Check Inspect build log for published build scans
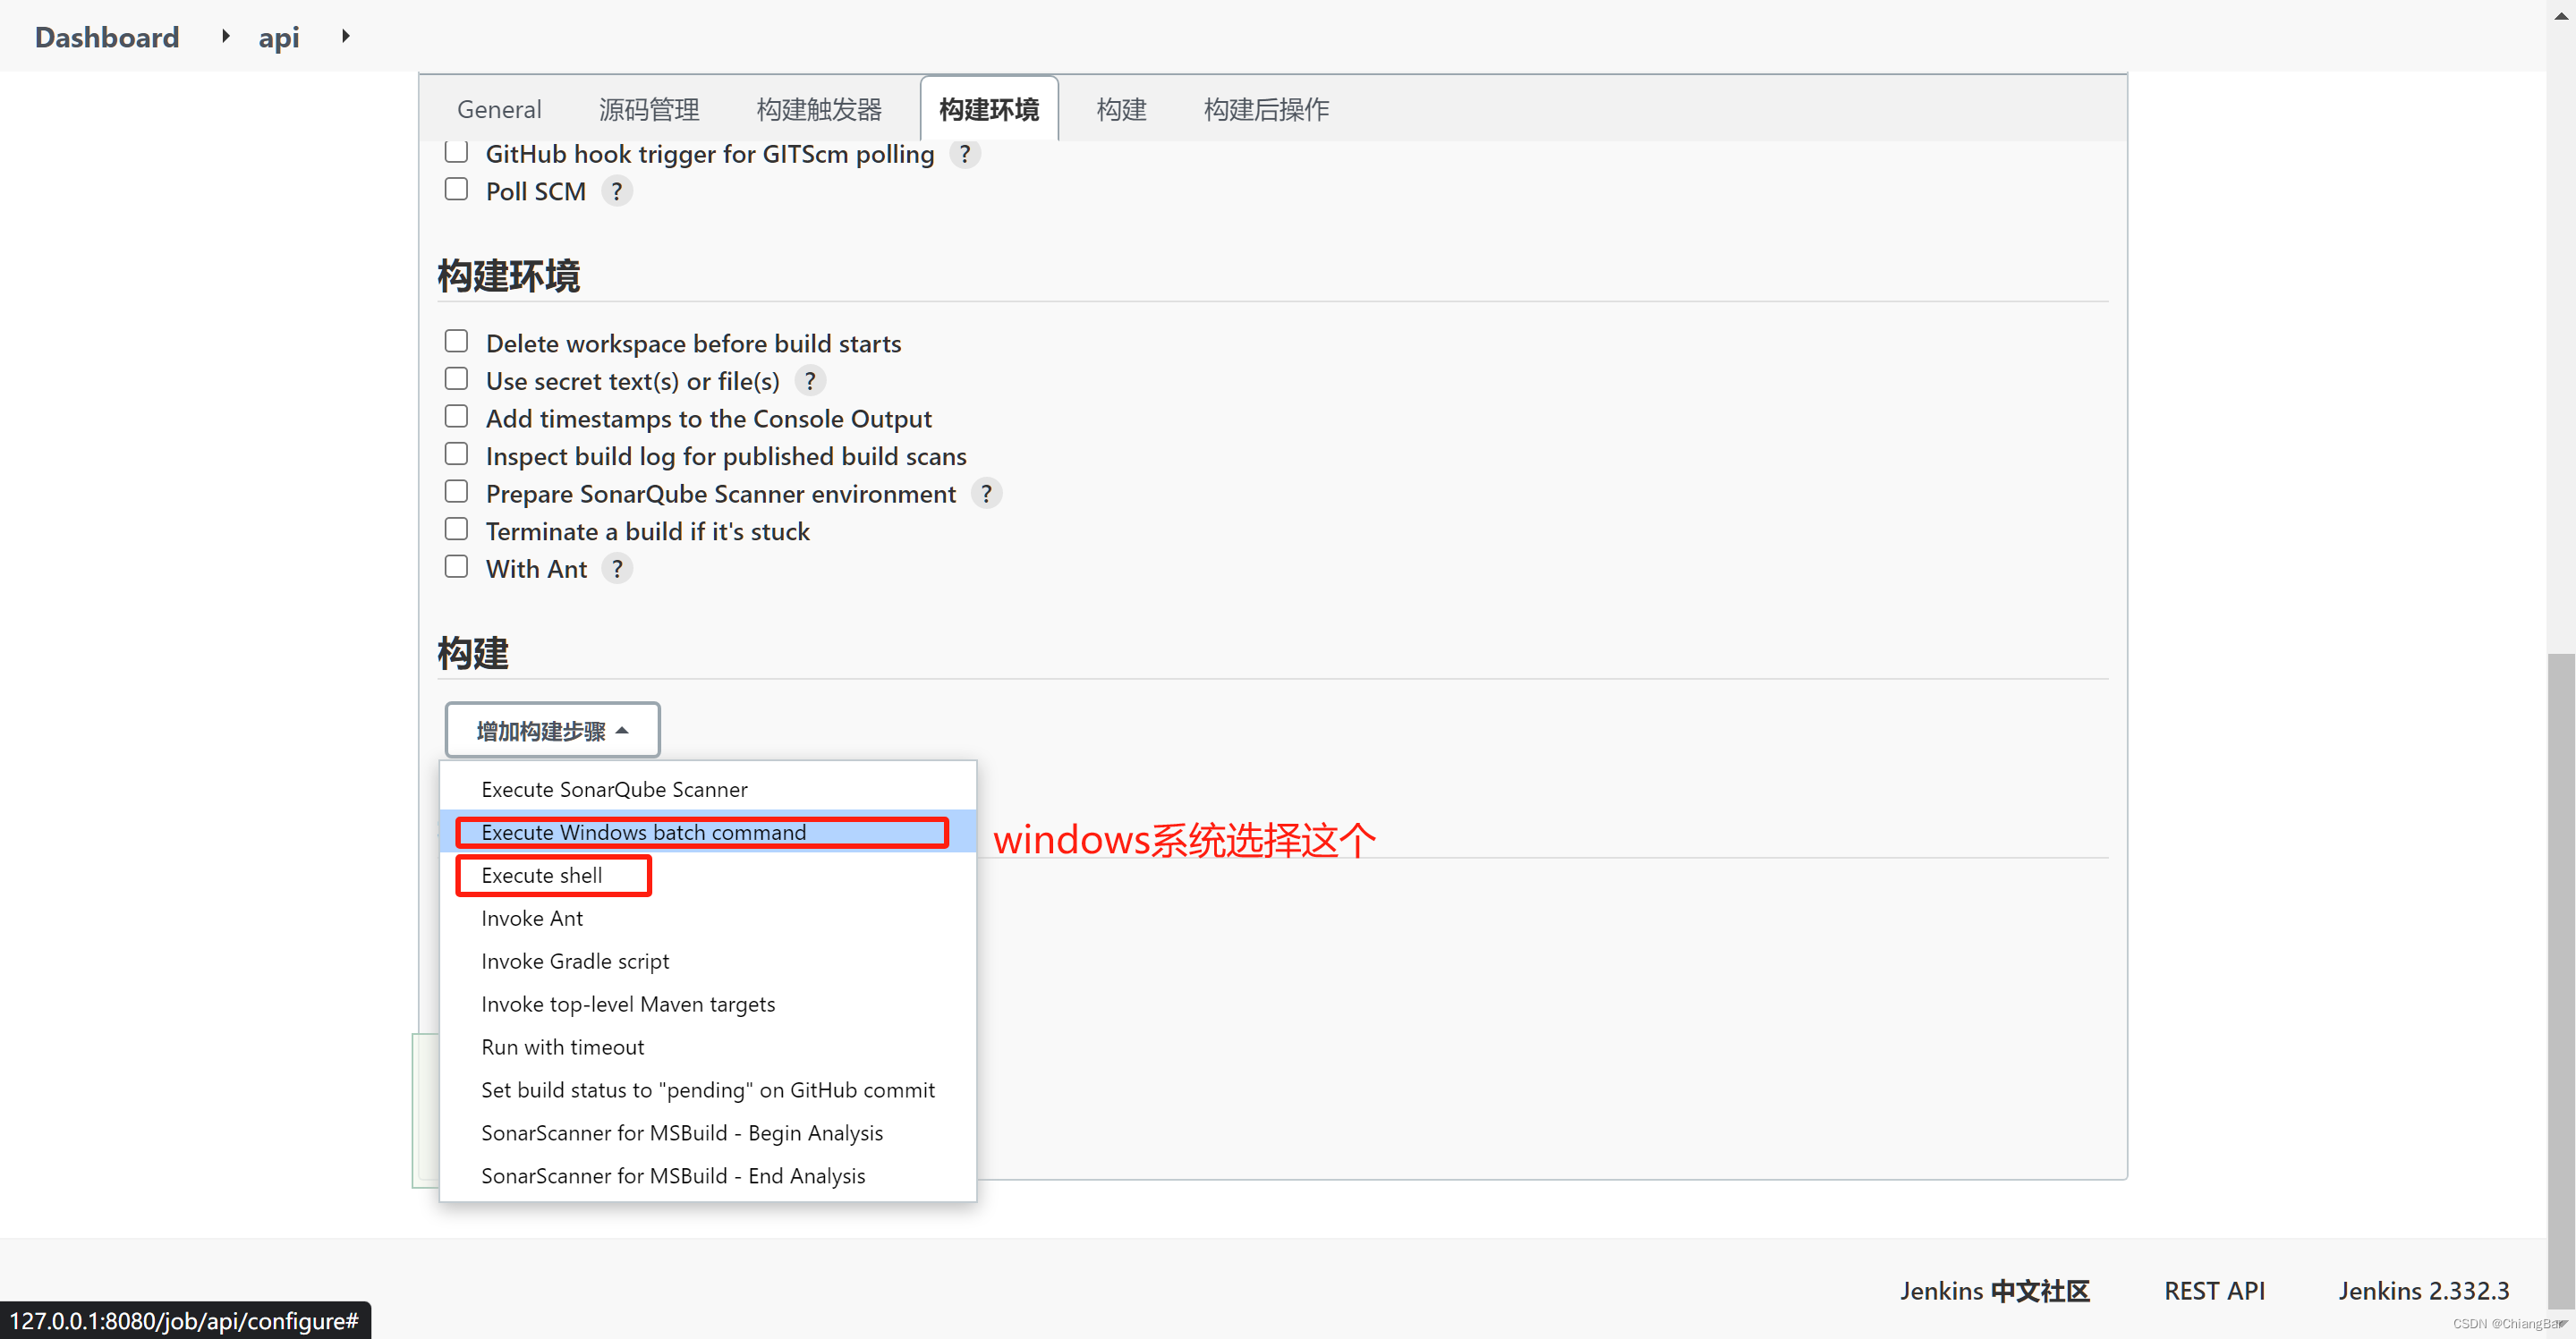This screenshot has height=1339, width=2576. (x=456, y=454)
